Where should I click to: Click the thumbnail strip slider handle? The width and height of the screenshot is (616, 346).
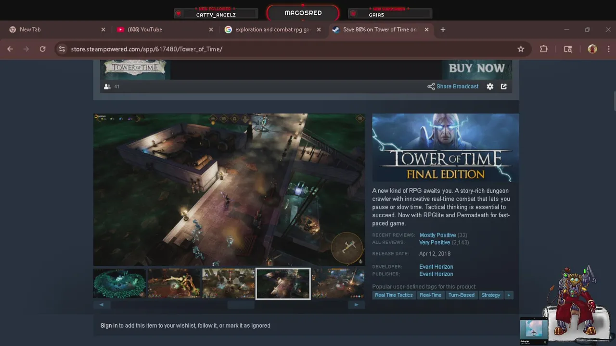pyautogui.click(x=241, y=304)
